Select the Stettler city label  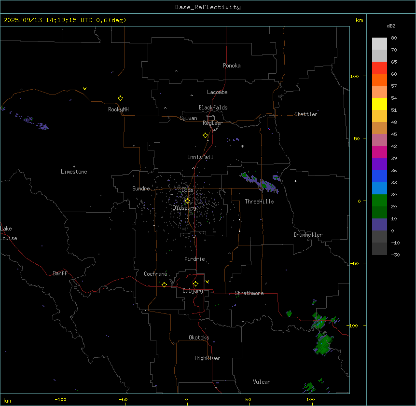point(306,114)
